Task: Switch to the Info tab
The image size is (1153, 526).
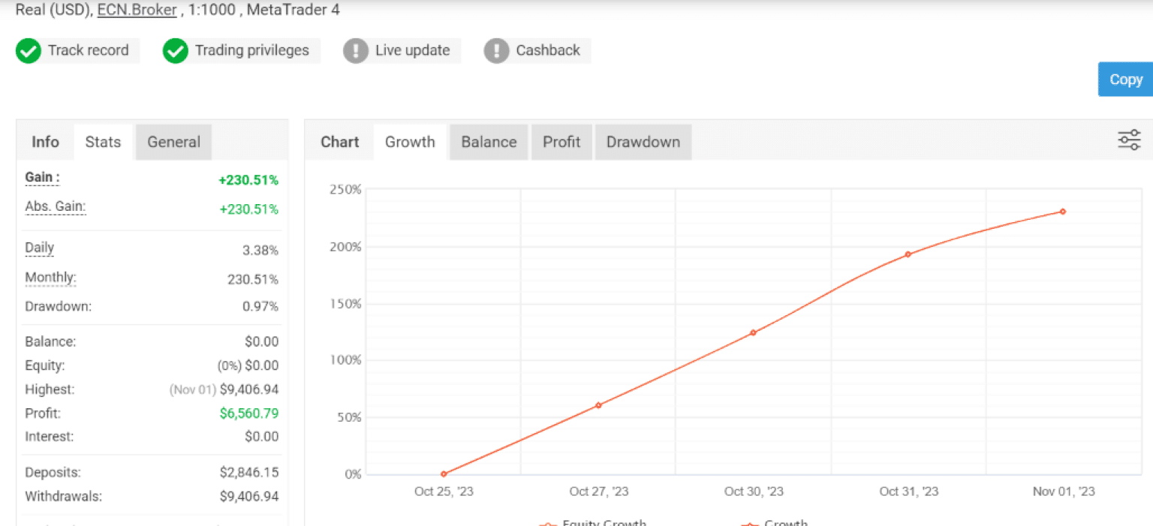Action: pyautogui.click(x=44, y=142)
